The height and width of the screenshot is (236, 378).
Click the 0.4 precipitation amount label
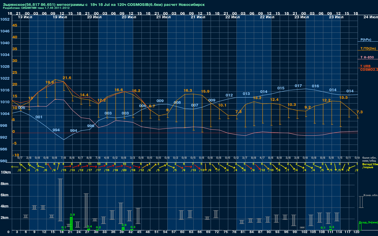(x=89, y=227)
